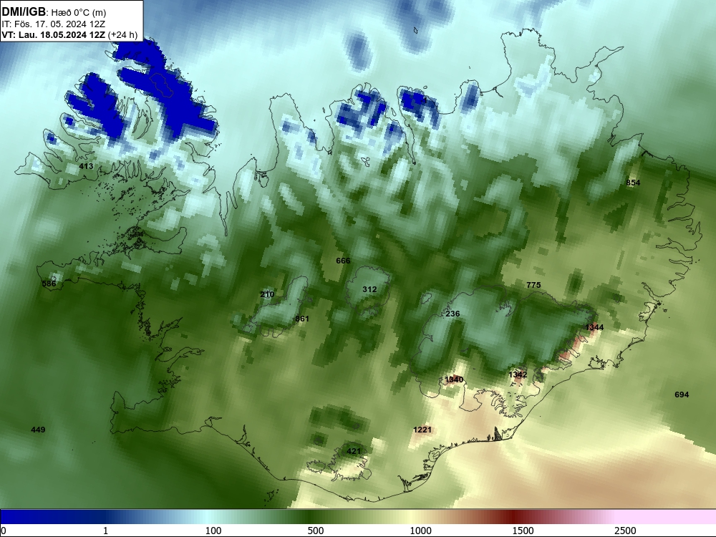Screen dimensions: 716x537
Task: Click the 1000 label on the color scale
Action: coord(420,531)
